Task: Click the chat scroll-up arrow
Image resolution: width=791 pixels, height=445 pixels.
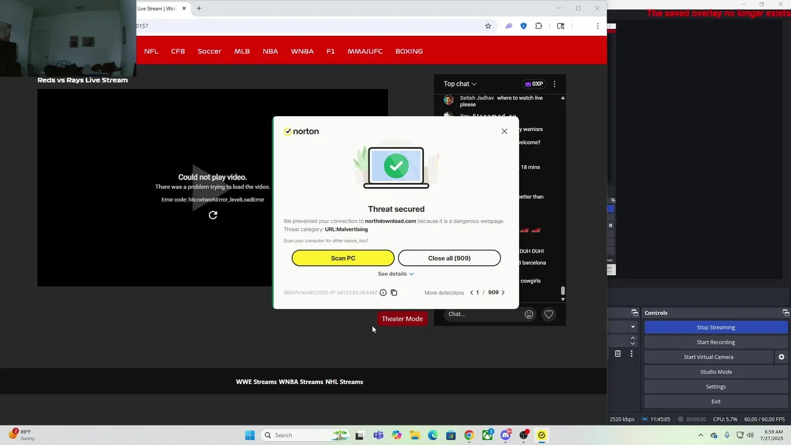Action: 562,98
